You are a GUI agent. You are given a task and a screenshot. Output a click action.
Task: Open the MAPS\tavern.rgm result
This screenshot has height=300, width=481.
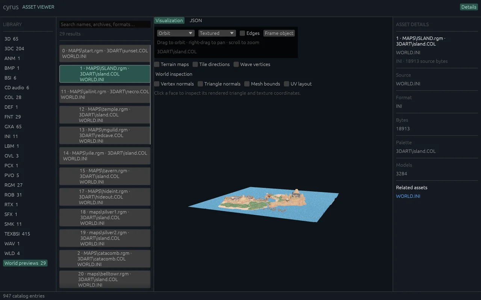click(105, 176)
